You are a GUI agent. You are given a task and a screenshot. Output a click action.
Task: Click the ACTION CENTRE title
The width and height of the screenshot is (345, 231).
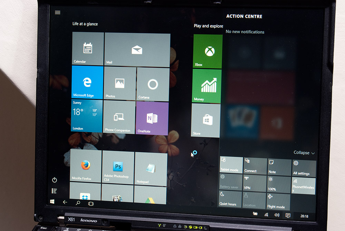tap(244, 16)
